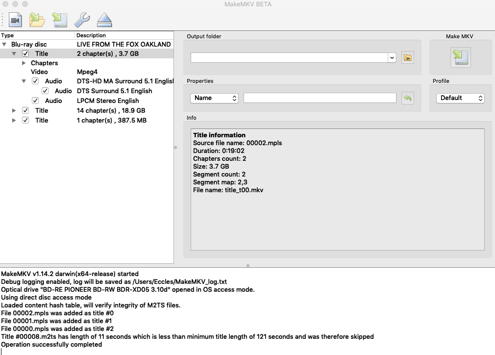This screenshot has height=355, width=495.
Task: Click the 'Using direct disc access mode' log line
Action: pyautogui.click(x=47, y=298)
